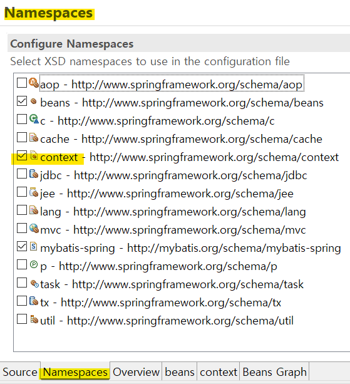Select the beans schema URL row
The image size is (350, 384).
tap(182, 103)
